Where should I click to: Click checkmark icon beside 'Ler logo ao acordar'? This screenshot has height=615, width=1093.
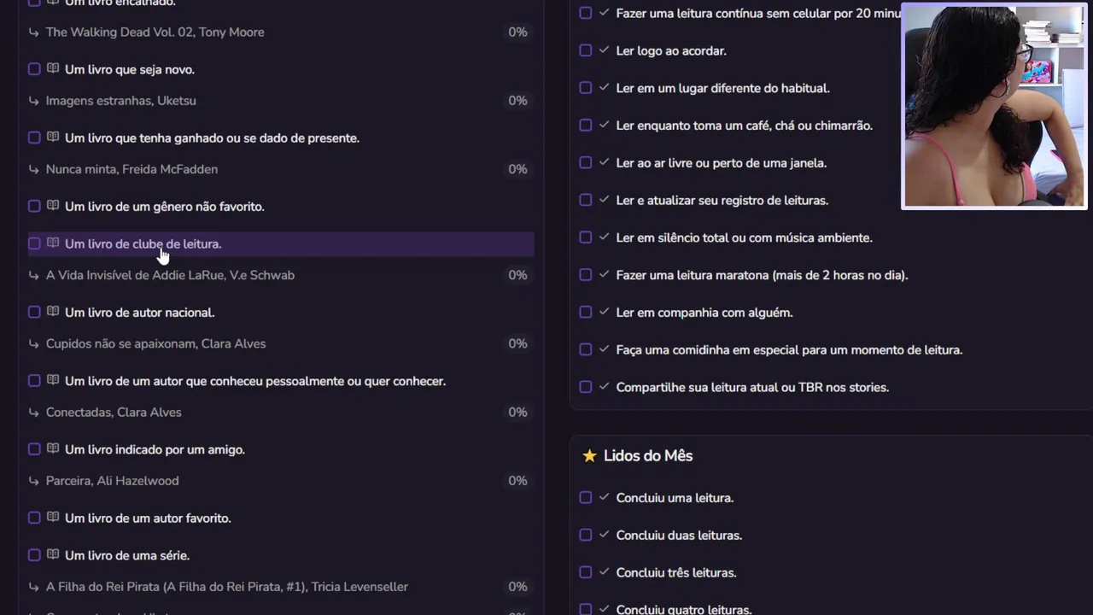(605, 50)
